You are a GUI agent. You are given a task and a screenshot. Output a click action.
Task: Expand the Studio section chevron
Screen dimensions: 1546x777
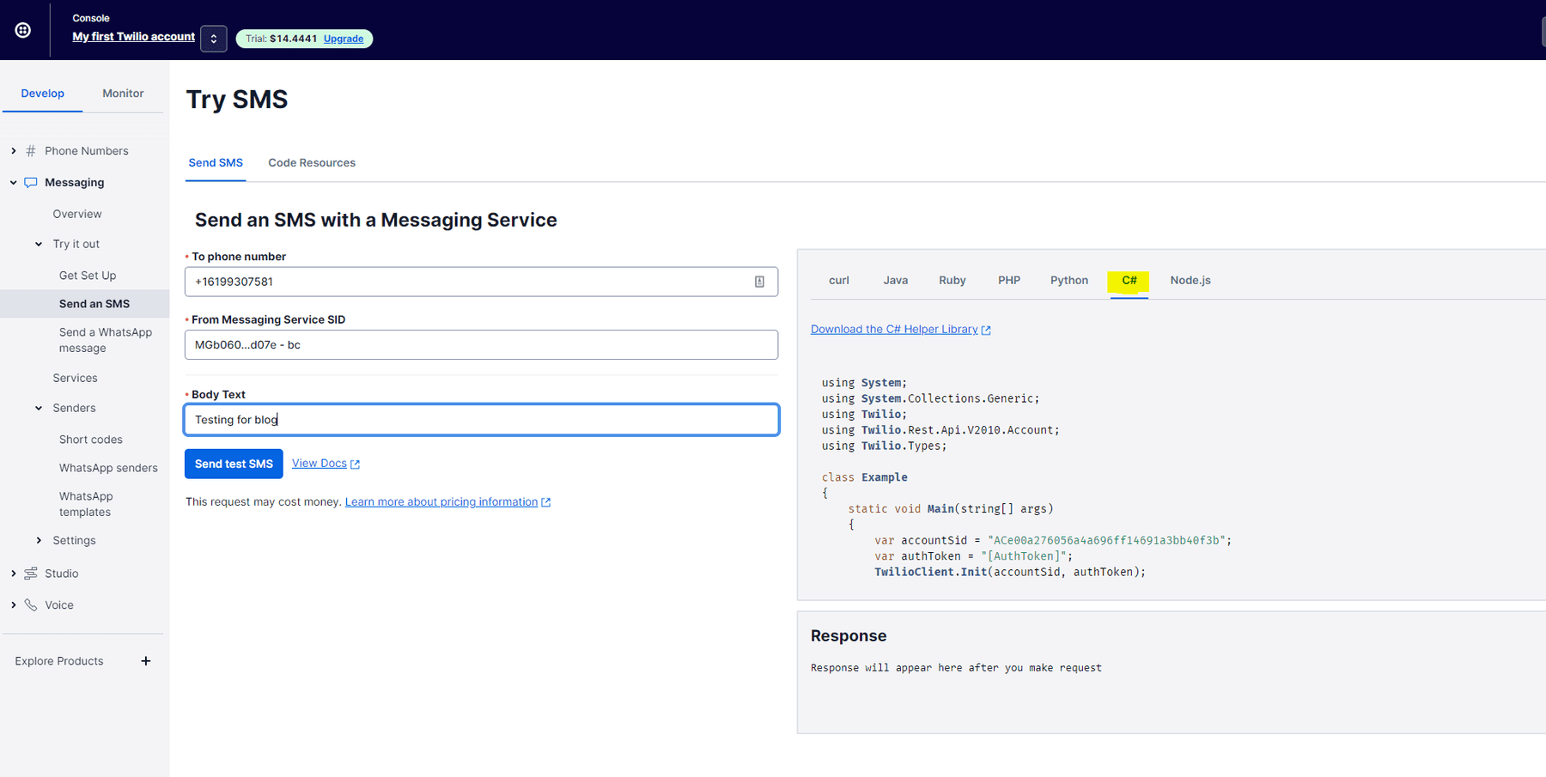[x=14, y=574]
